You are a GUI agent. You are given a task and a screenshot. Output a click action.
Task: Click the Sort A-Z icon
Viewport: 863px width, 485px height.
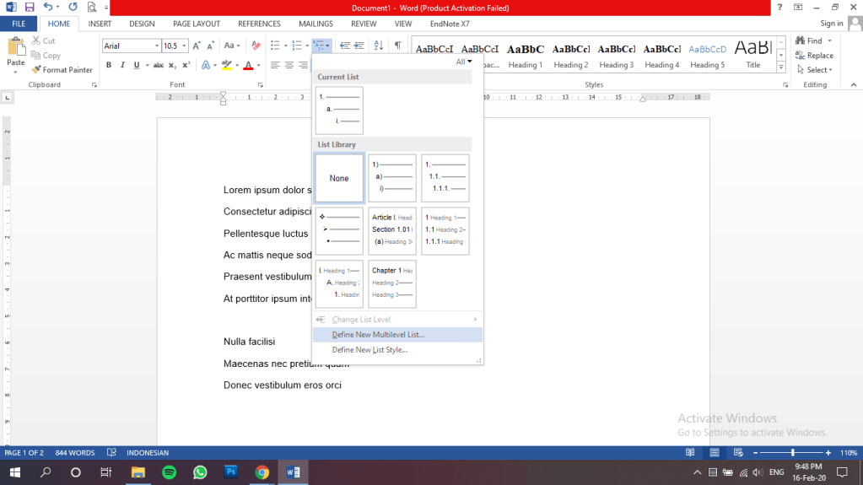coord(378,46)
